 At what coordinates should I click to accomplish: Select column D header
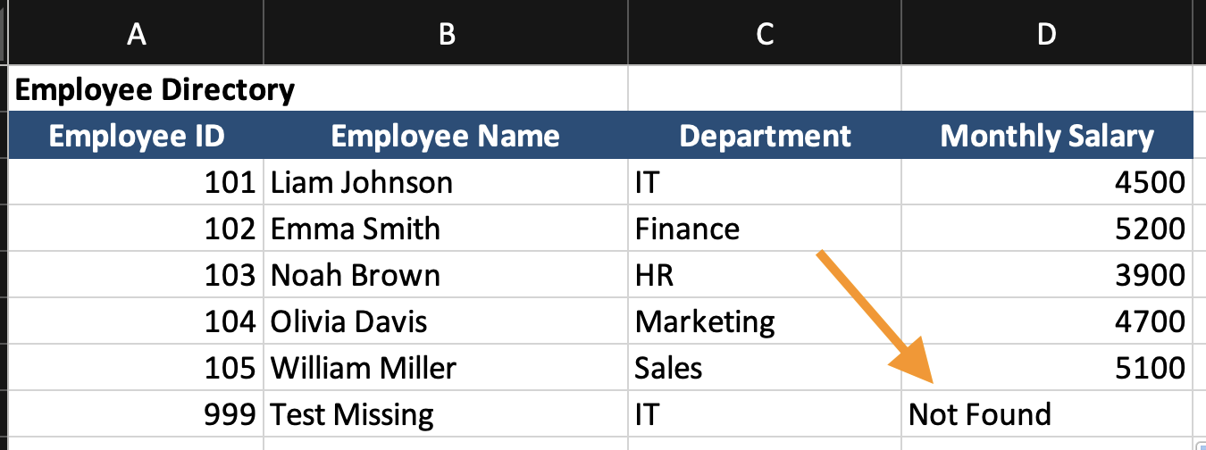[1047, 34]
